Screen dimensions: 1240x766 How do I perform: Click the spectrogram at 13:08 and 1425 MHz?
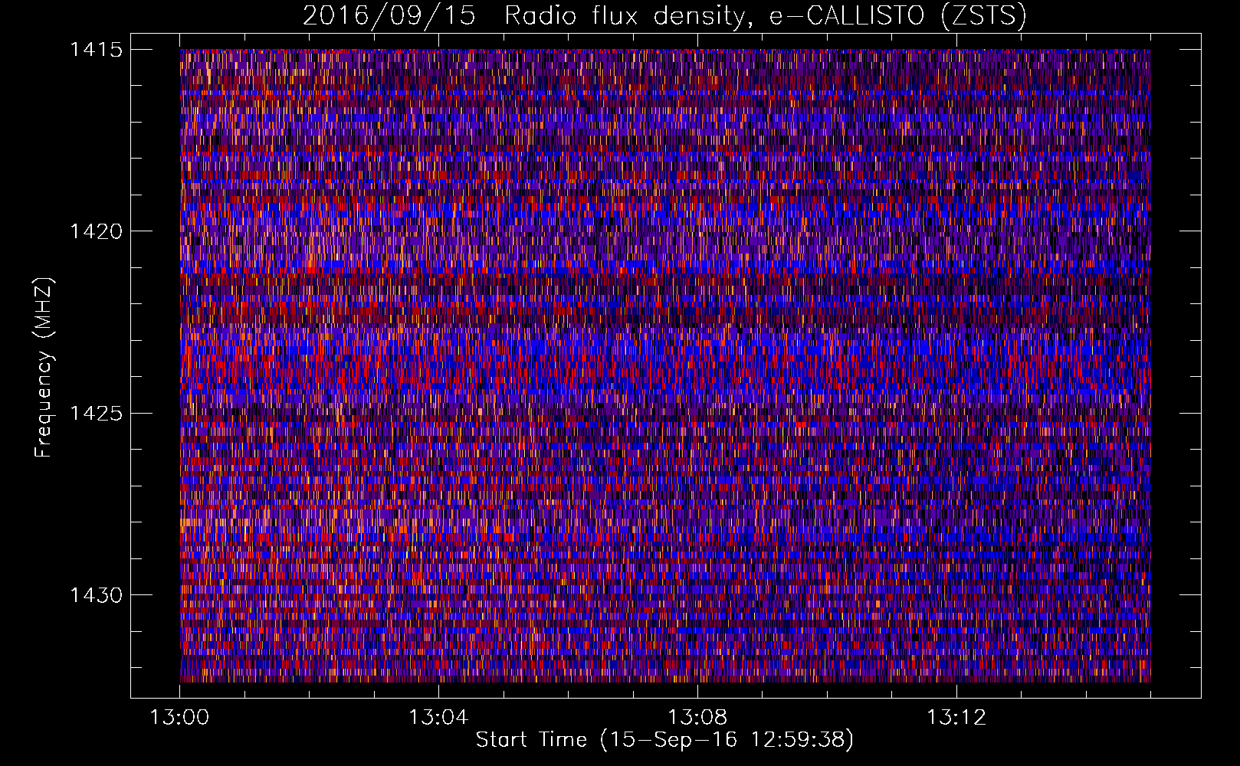click(697, 413)
